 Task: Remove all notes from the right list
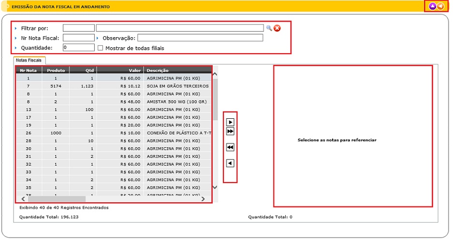[x=231, y=148]
